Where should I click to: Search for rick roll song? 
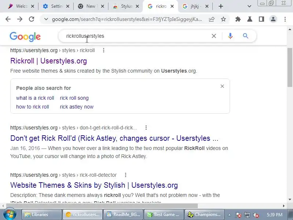point(74,98)
